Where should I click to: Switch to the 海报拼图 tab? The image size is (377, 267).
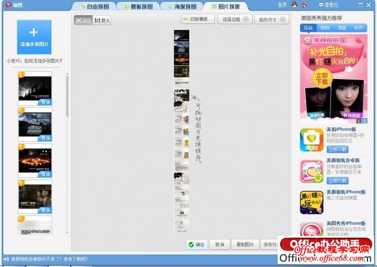pos(183,7)
